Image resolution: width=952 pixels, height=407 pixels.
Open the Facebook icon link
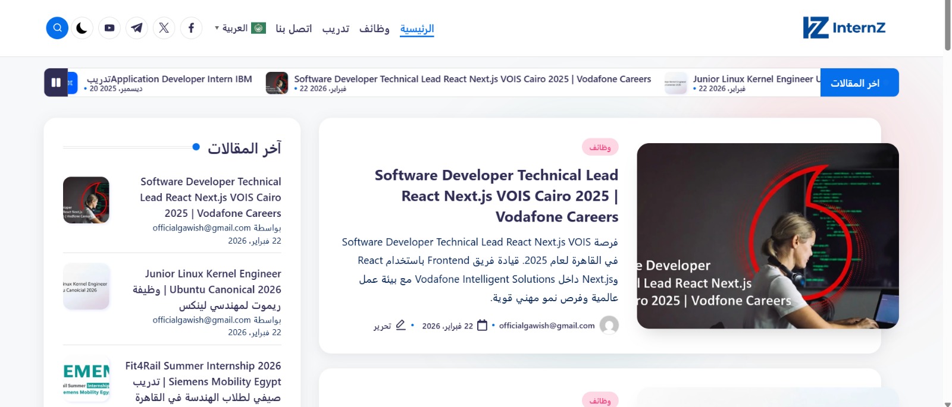click(x=191, y=28)
